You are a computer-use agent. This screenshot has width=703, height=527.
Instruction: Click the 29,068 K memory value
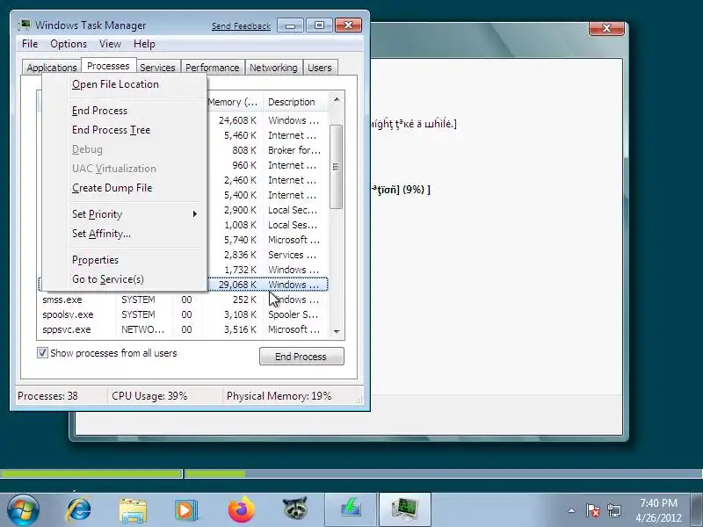[x=237, y=285]
